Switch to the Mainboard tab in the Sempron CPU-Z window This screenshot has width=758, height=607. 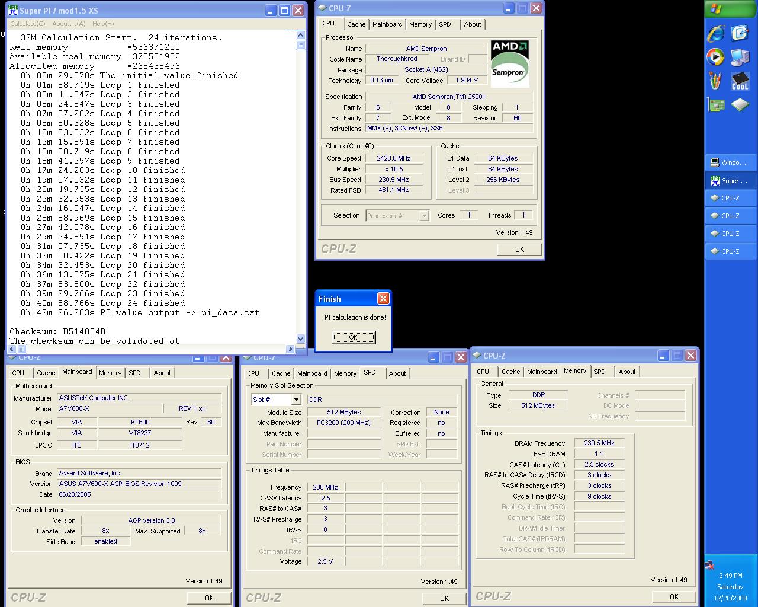387,24
